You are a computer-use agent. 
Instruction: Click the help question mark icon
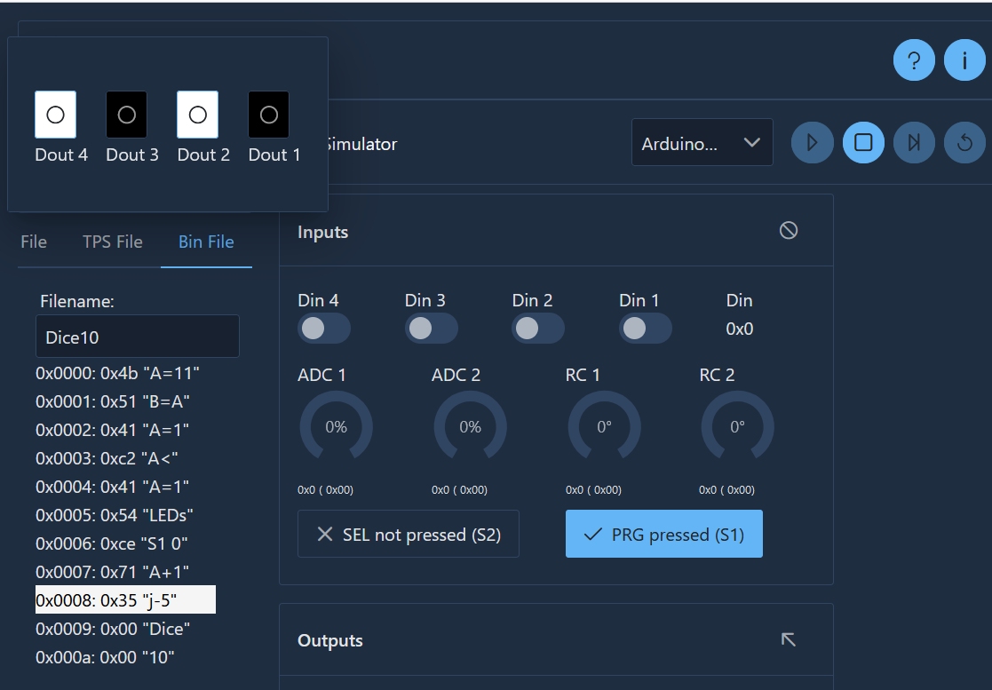(914, 61)
